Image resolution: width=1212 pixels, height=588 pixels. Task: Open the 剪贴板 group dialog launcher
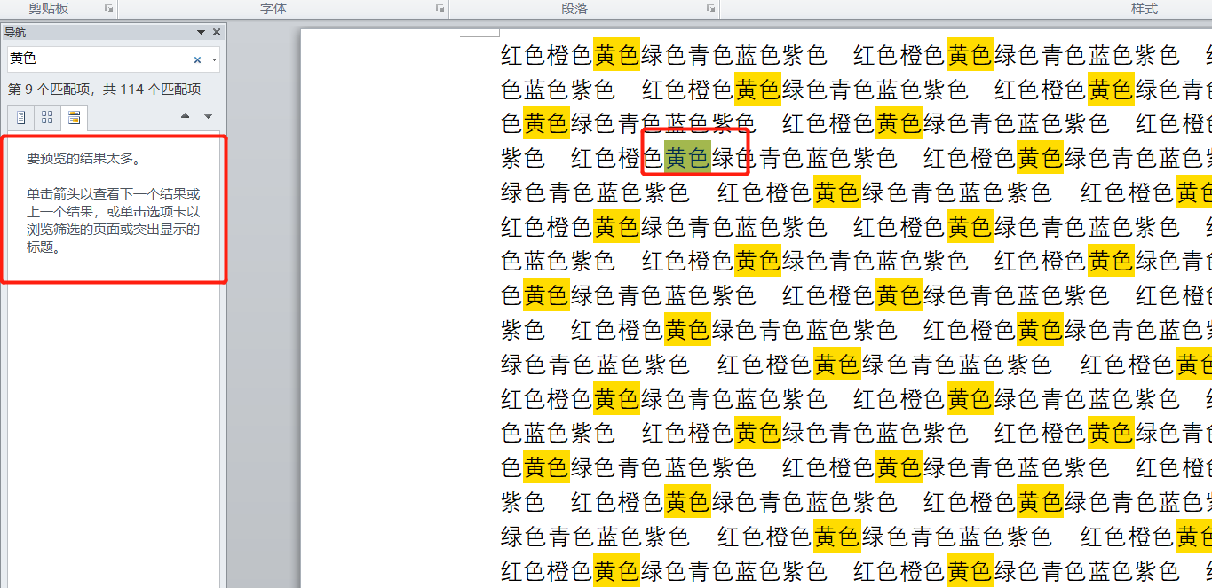click(x=108, y=8)
